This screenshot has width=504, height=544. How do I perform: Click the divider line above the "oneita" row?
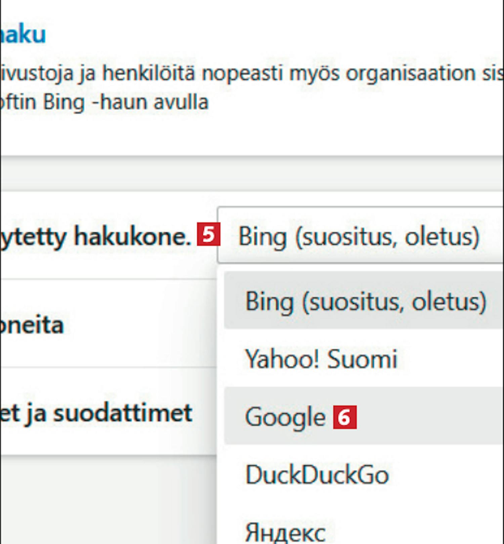click(108, 279)
